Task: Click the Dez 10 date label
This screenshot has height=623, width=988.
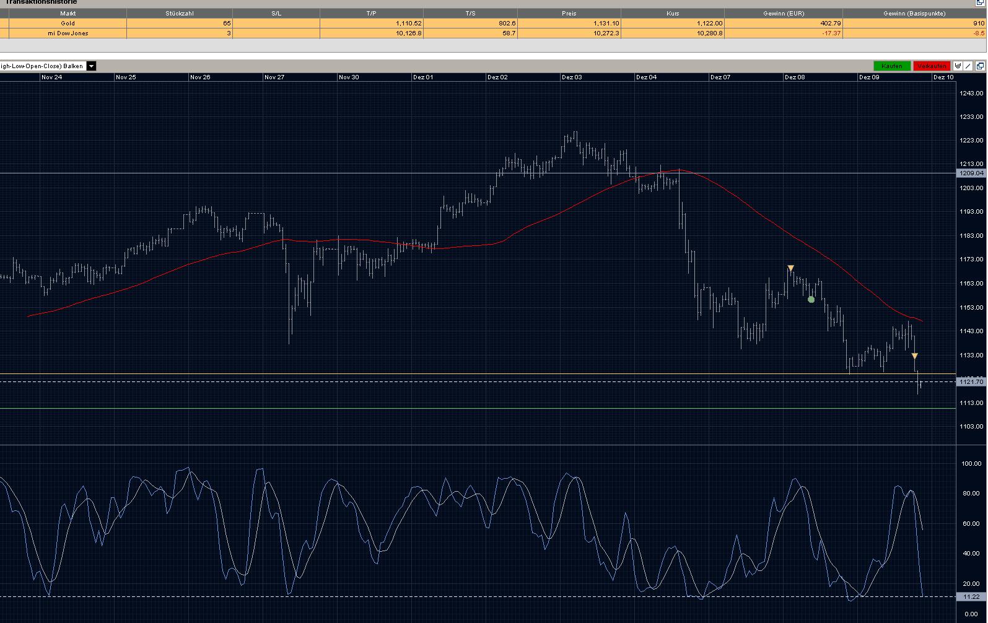Action: tap(943, 77)
